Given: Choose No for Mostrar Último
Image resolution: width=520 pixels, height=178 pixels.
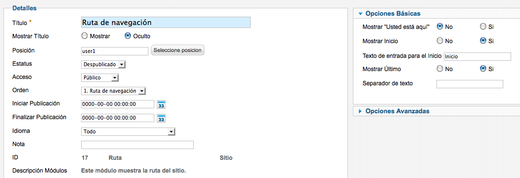Looking at the screenshot, I should [440, 69].
